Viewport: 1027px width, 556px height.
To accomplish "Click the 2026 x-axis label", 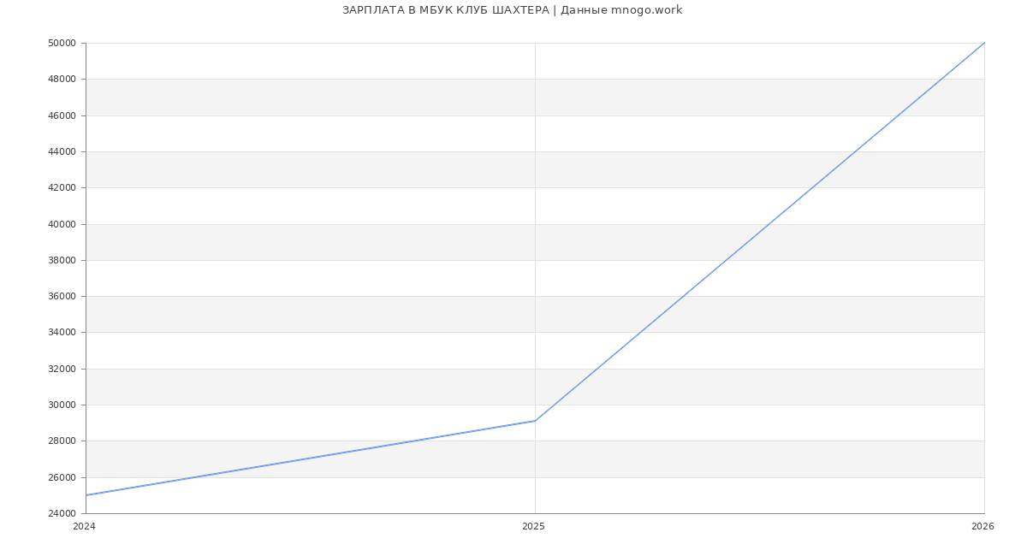I will 982,527.
